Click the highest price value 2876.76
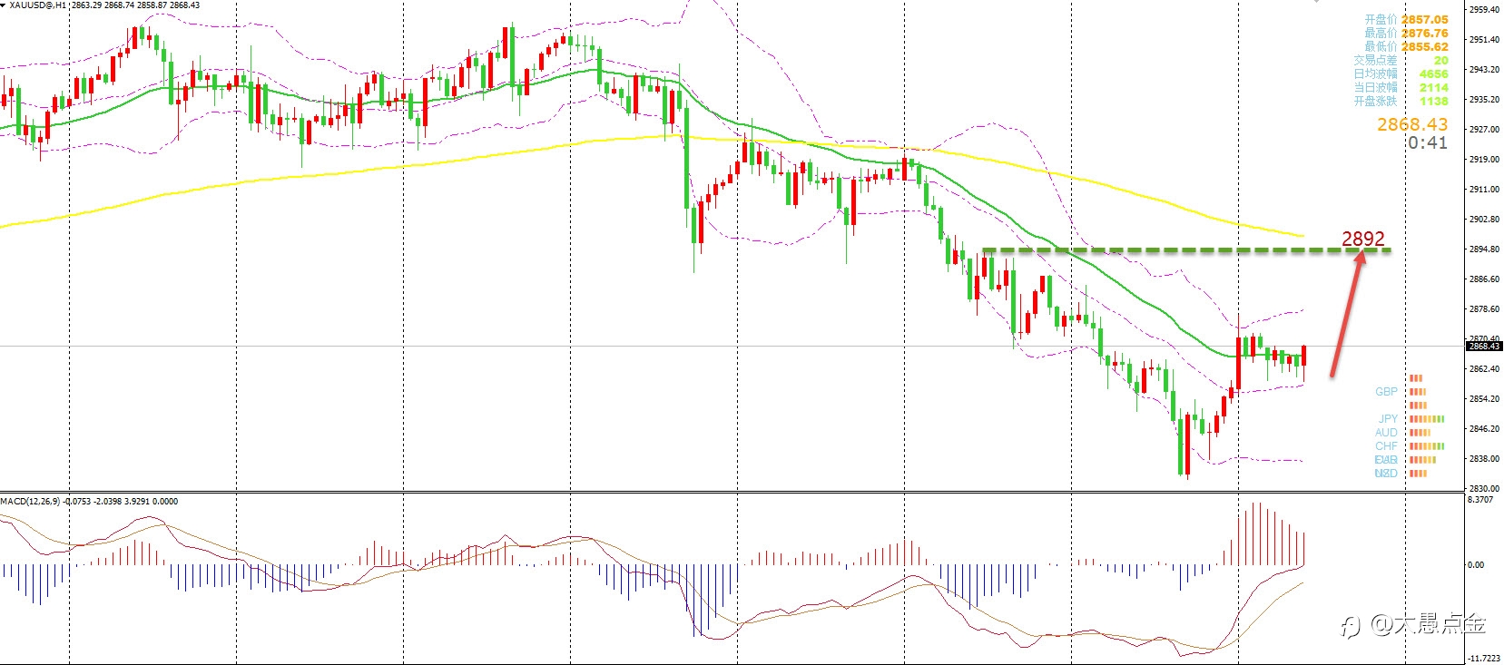The height and width of the screenshot is (665, 1504). [1425, 33]
